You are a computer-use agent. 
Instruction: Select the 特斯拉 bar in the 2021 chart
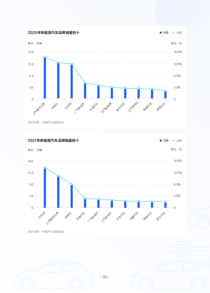[71, 196]
